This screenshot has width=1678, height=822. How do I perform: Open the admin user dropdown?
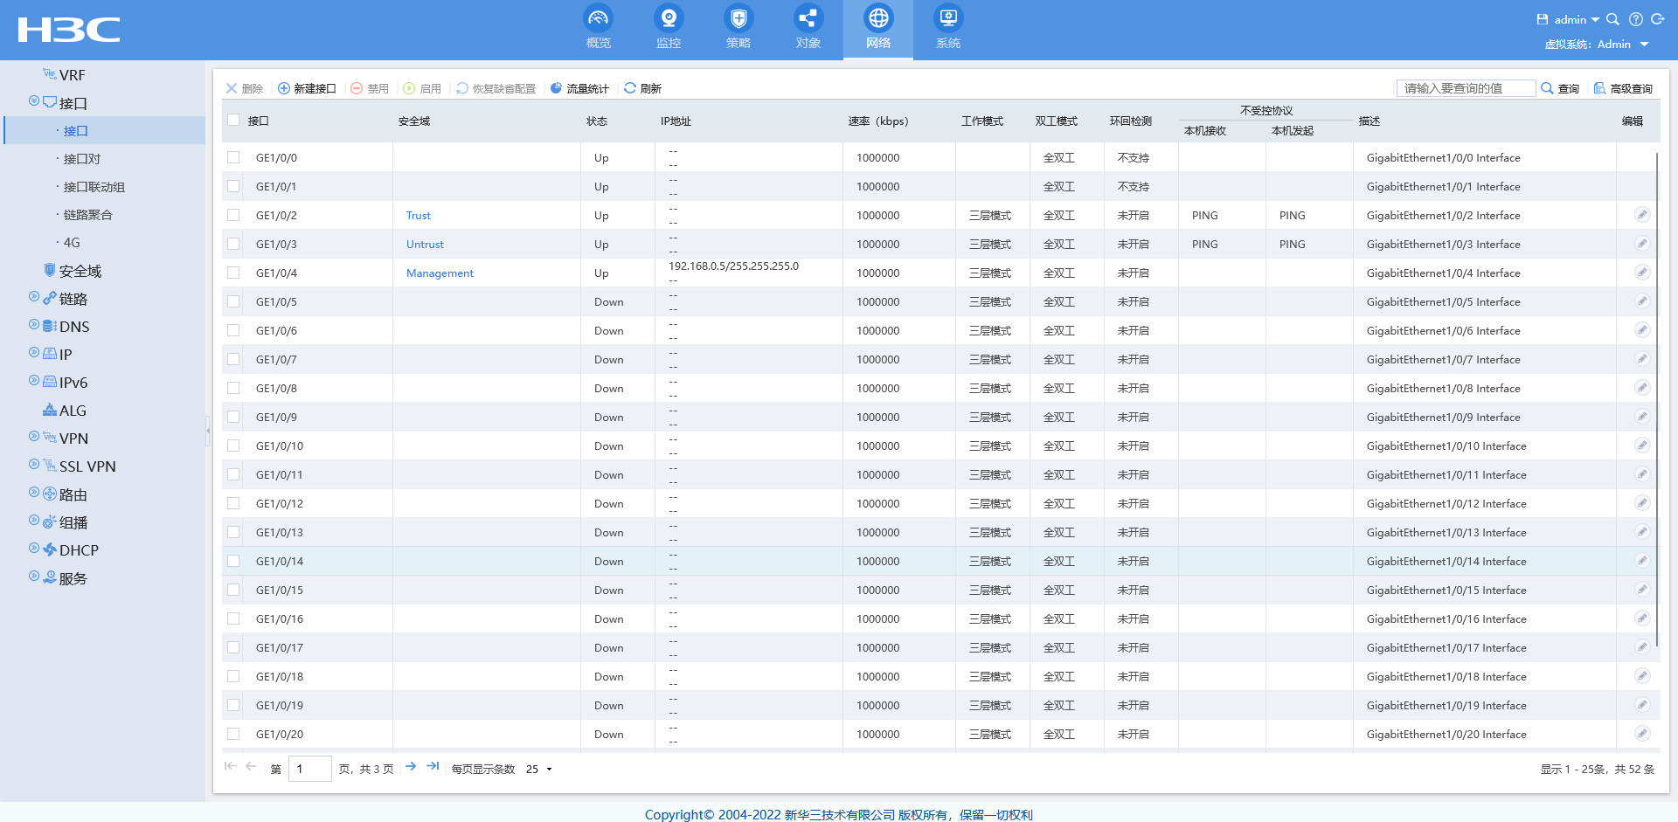[x=1575, y=19]
